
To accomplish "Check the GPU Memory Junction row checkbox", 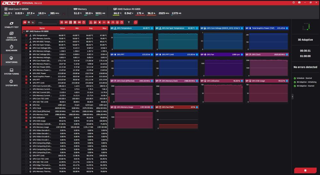I will pos(26,38).
